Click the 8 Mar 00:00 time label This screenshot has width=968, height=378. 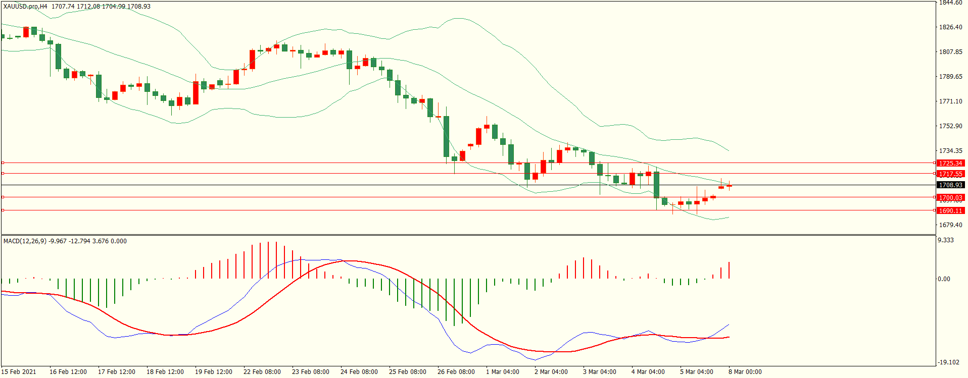pyautogui.click(x=745, y=372)
